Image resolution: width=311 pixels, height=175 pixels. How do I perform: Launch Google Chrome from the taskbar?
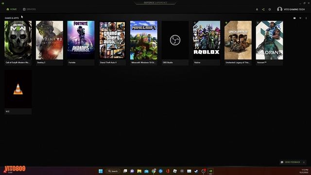pos(154,171)
